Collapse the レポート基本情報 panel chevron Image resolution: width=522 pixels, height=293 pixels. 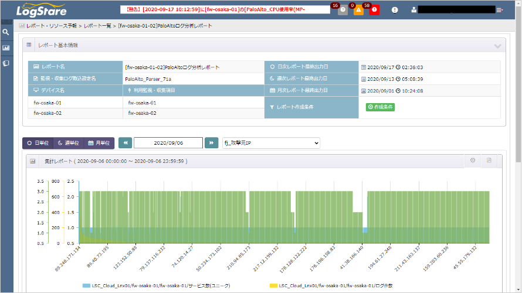click(x=497, y=46)
